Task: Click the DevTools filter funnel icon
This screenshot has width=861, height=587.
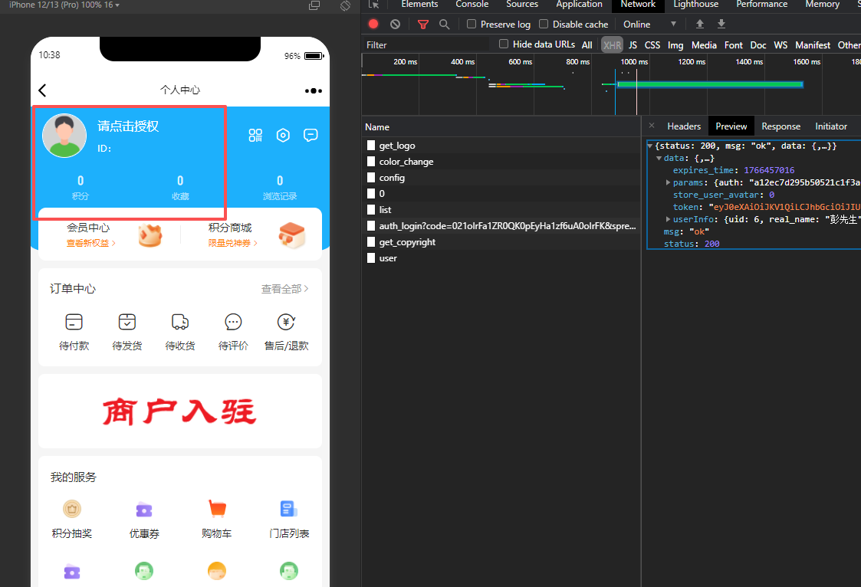Action: [x=422, y=25]
